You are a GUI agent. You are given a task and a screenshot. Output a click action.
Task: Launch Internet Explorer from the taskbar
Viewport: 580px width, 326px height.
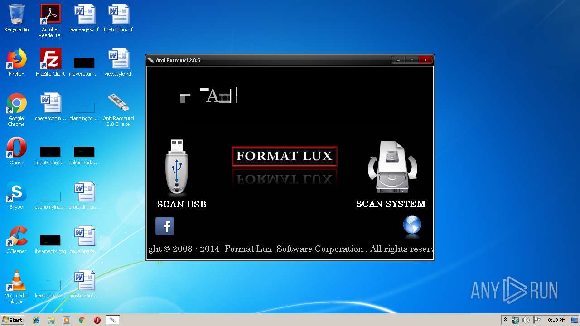[36, 320]
